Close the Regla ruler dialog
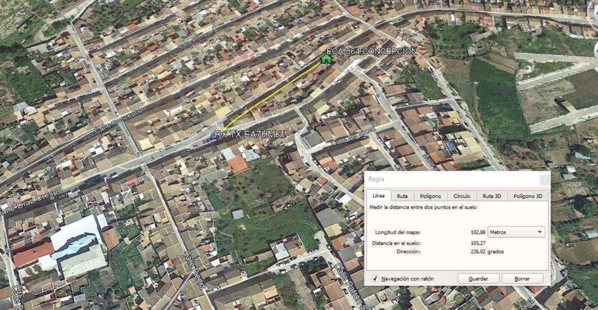 click(544, 179)
